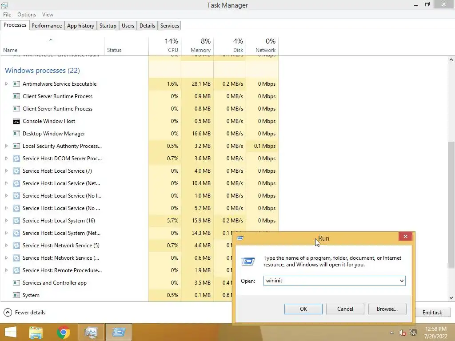Sort by the Disk column header
The width and height of the screenshot is (455, 341).
230,46
